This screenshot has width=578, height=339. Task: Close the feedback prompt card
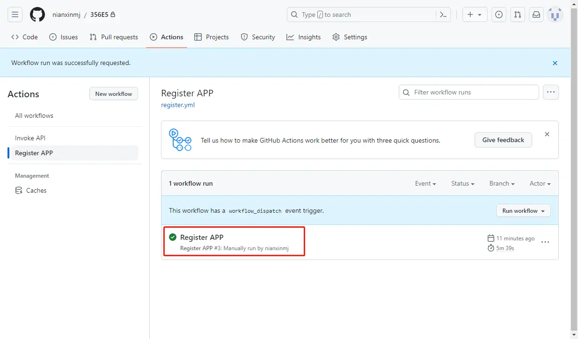547,134
